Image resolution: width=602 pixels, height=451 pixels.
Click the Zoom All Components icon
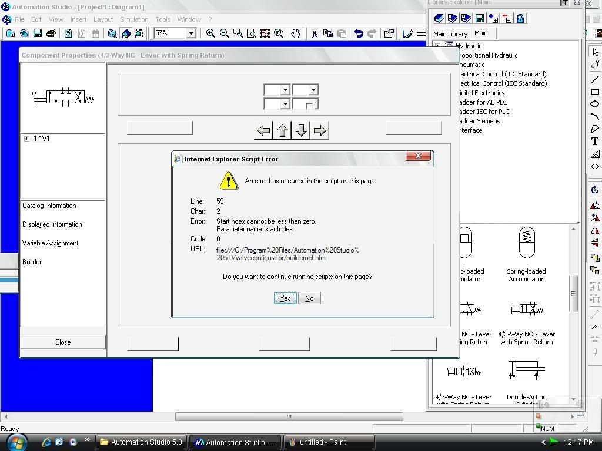tap(265, 33)
